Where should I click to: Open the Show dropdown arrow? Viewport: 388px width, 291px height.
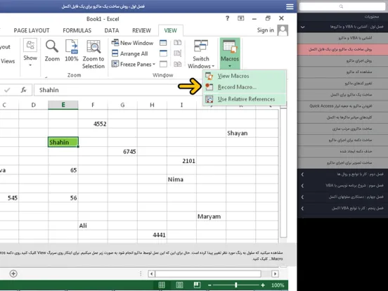pyautogui.click(x=30, y=65)
